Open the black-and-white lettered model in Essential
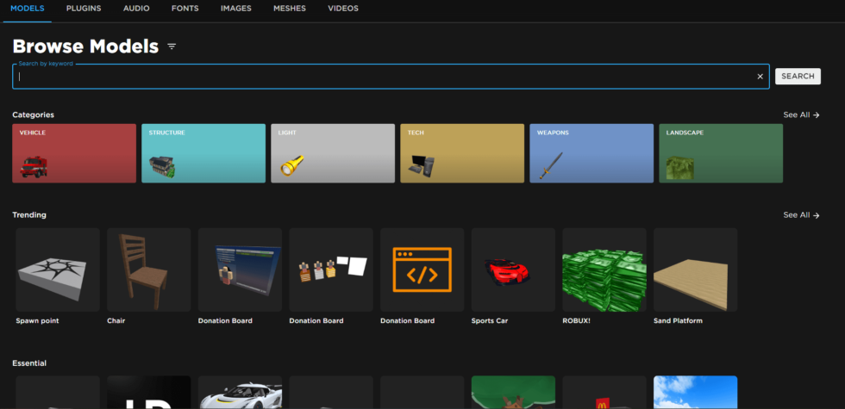 tap(148, 393)
